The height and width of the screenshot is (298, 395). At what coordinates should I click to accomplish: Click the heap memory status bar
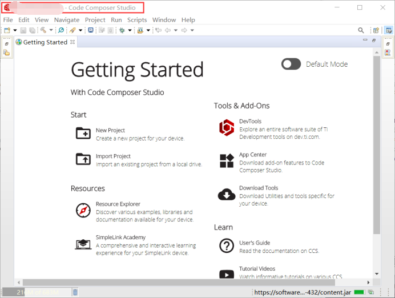(x=37, y=292)
